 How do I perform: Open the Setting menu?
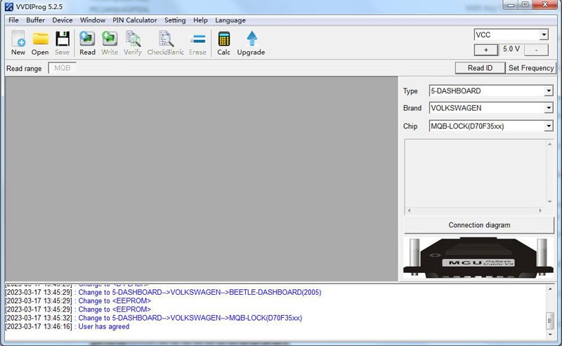[x=175, y=20]
